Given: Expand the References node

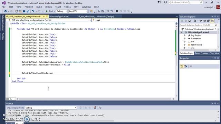Looking at the screenshot, I should [x=185, y=39].
